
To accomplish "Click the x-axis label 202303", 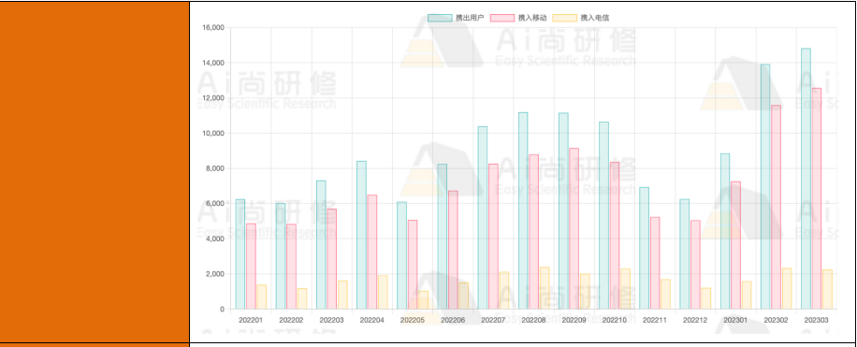I will 817,320.
